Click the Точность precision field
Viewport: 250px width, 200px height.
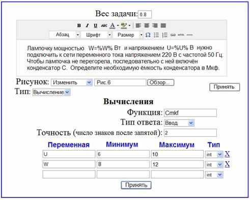(x=190, y=133)
